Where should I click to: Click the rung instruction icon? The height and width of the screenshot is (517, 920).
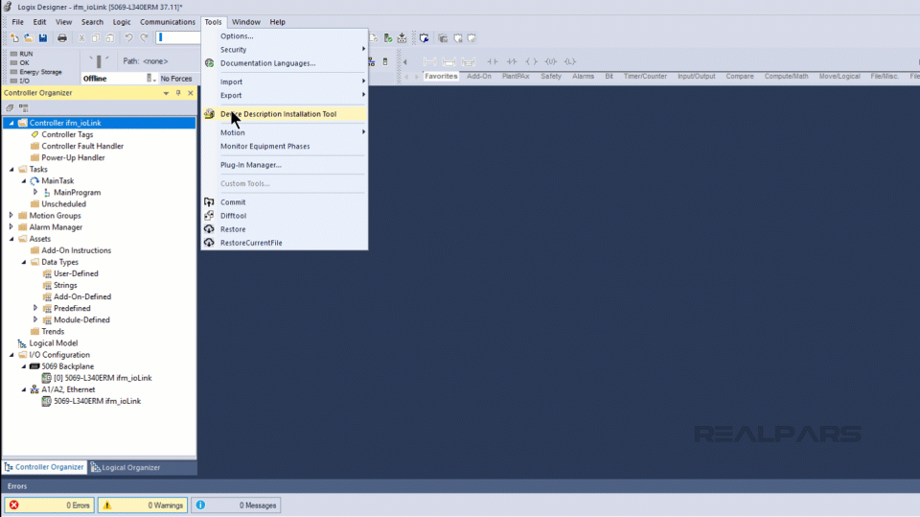coord(429,61)
